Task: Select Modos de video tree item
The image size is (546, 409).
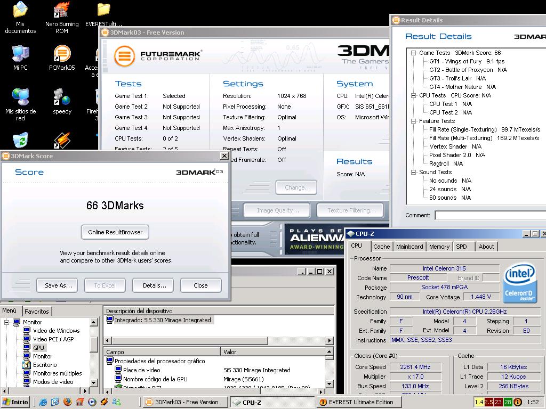Action: click(53, 382)
